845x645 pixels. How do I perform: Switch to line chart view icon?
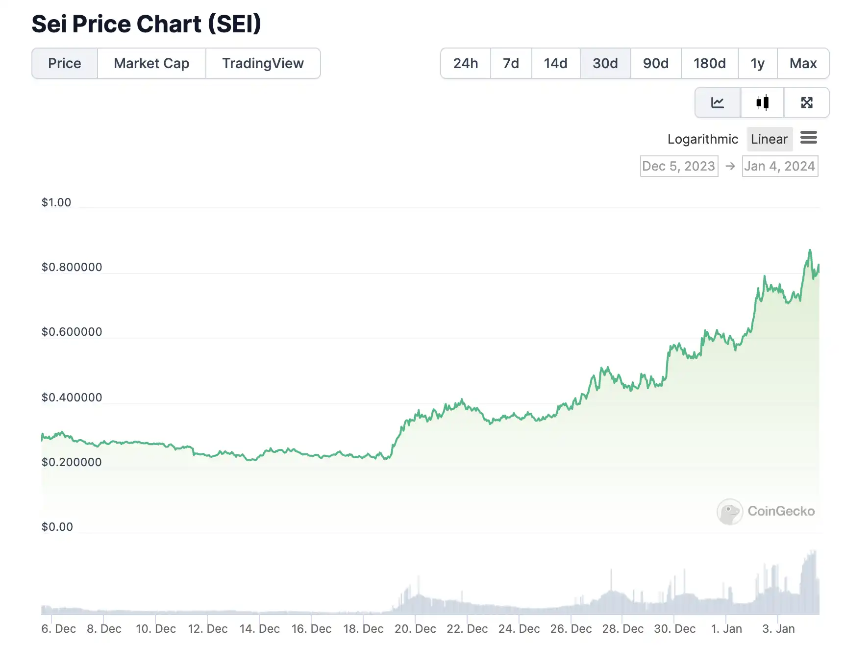pyautogui.click(x=718, y=102)
